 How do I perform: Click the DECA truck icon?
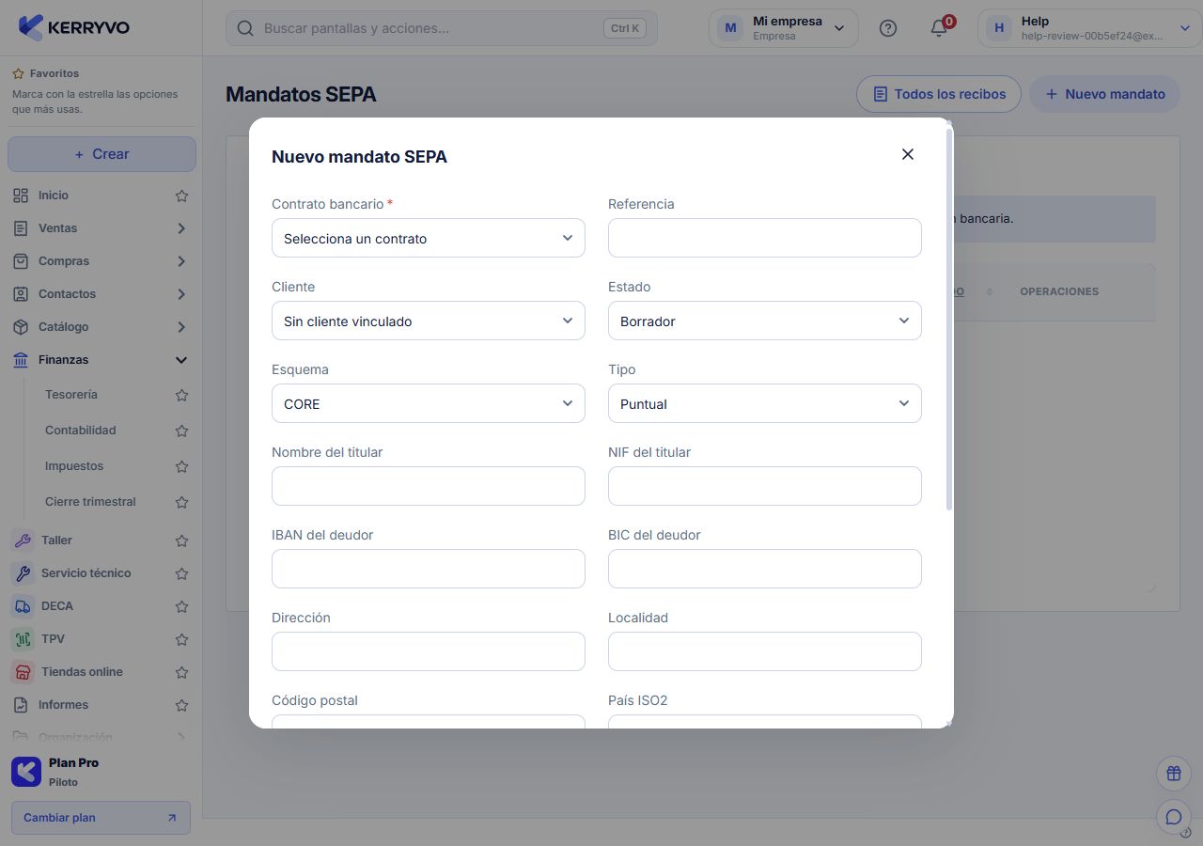pyautogui.click(x=23, y=606)
